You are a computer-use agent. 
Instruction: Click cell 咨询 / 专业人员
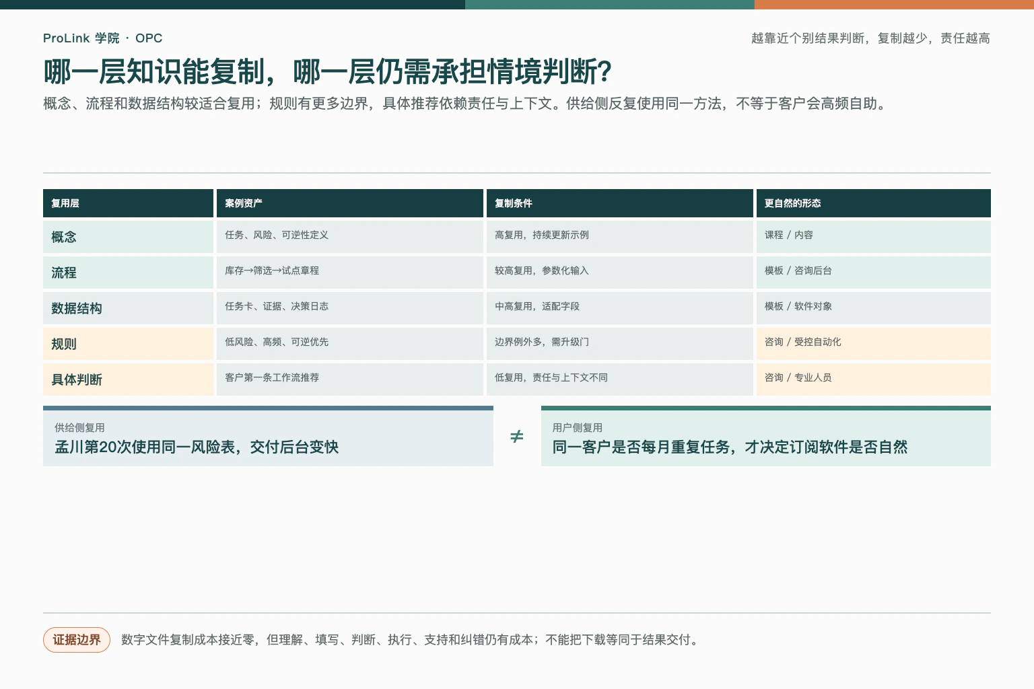tap(874, 379)
